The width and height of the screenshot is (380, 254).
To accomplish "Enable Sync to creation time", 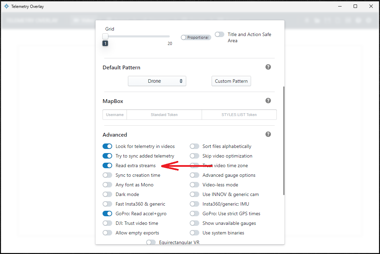I will [107, 175].
